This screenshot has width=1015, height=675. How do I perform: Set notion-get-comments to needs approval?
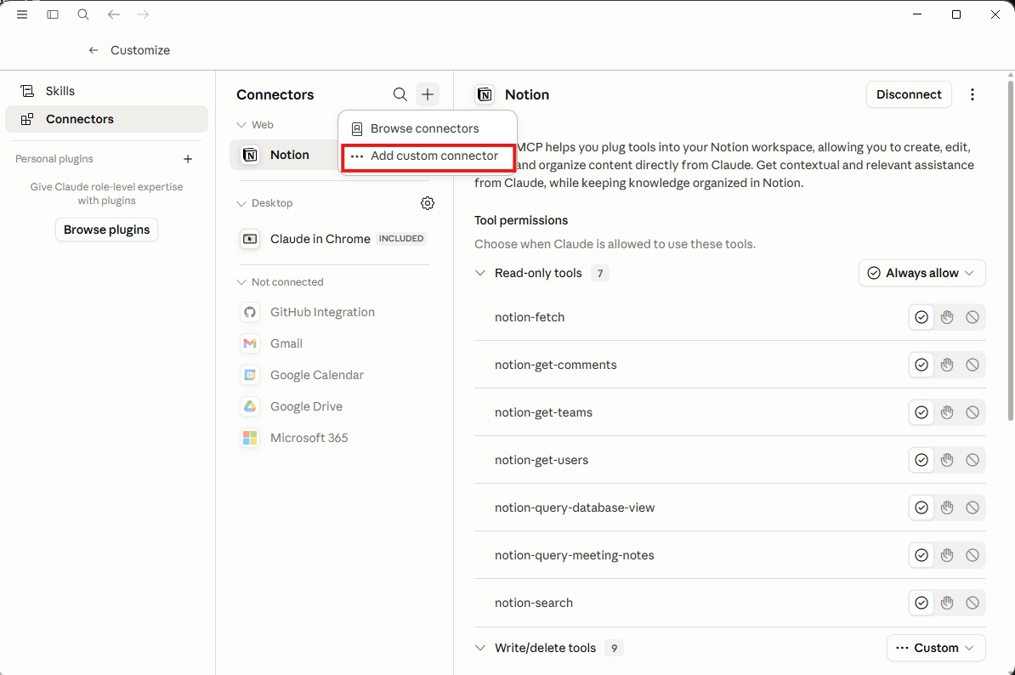point(947,365)
